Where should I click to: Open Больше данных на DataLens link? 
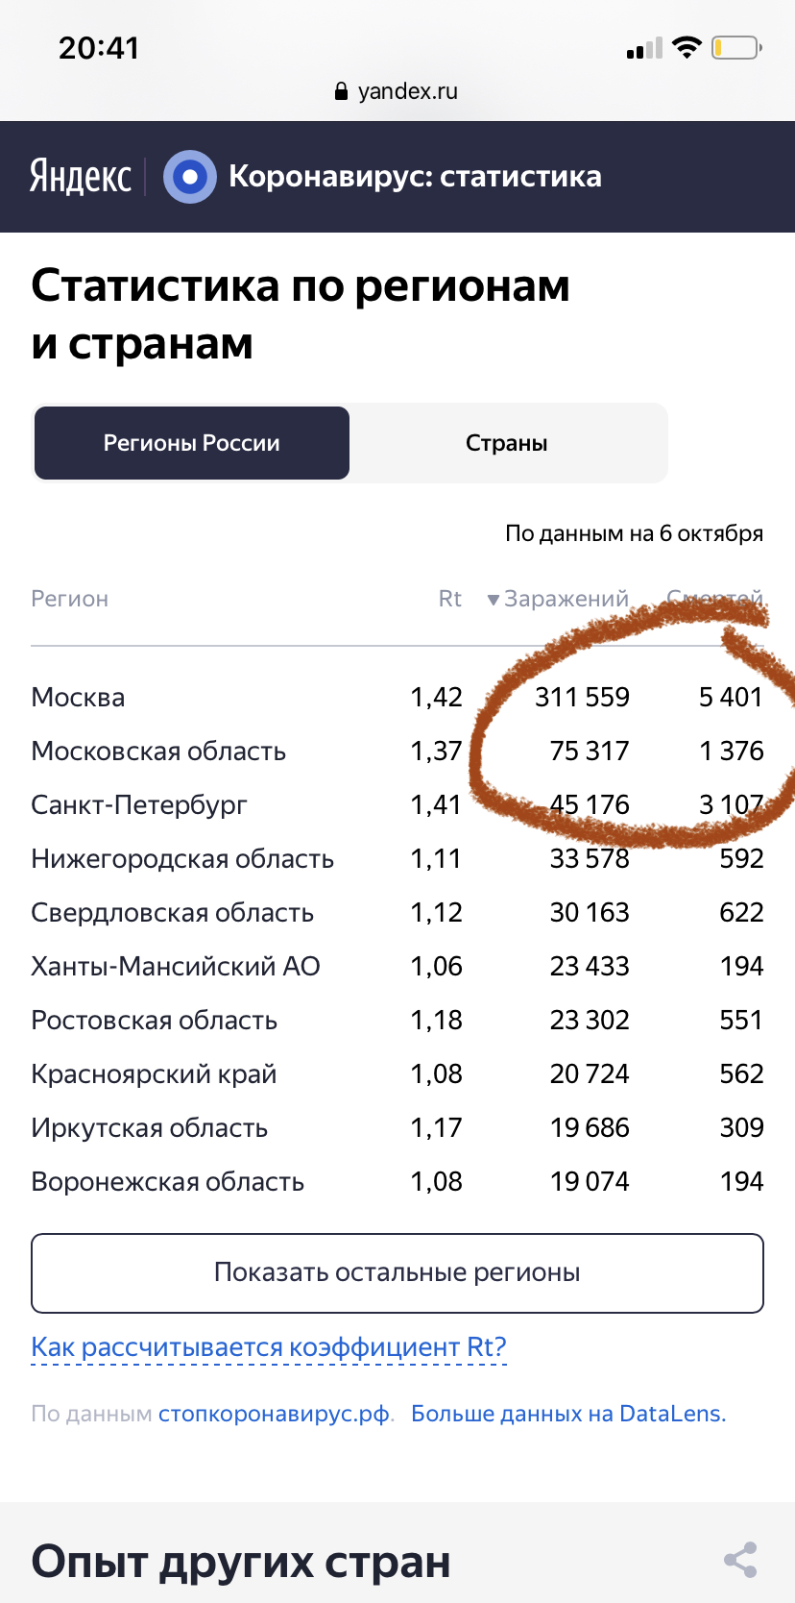click(567, 1414)
